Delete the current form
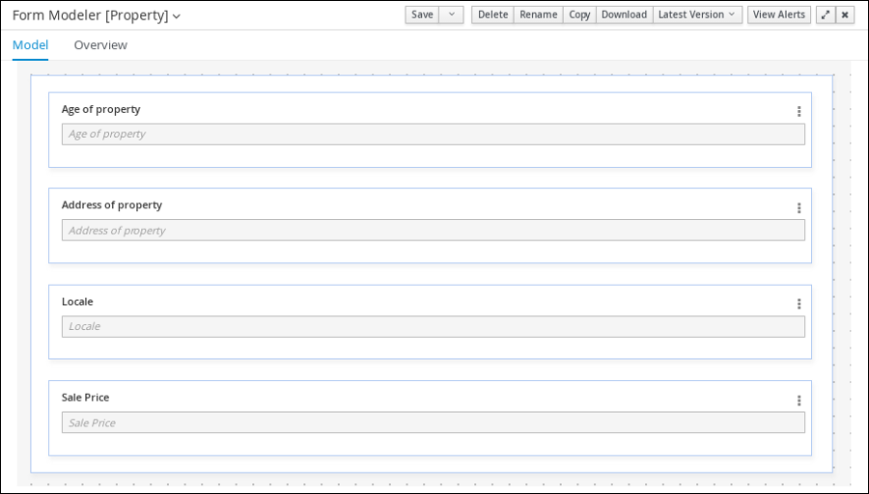 pyautogui.click(x=492, y=14)
